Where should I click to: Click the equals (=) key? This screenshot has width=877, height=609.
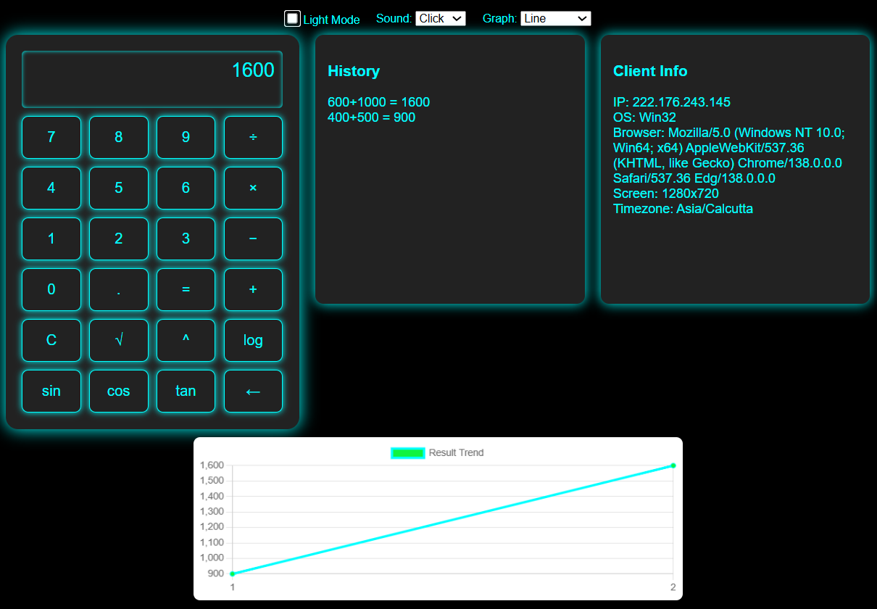click(x=186, y=289)
